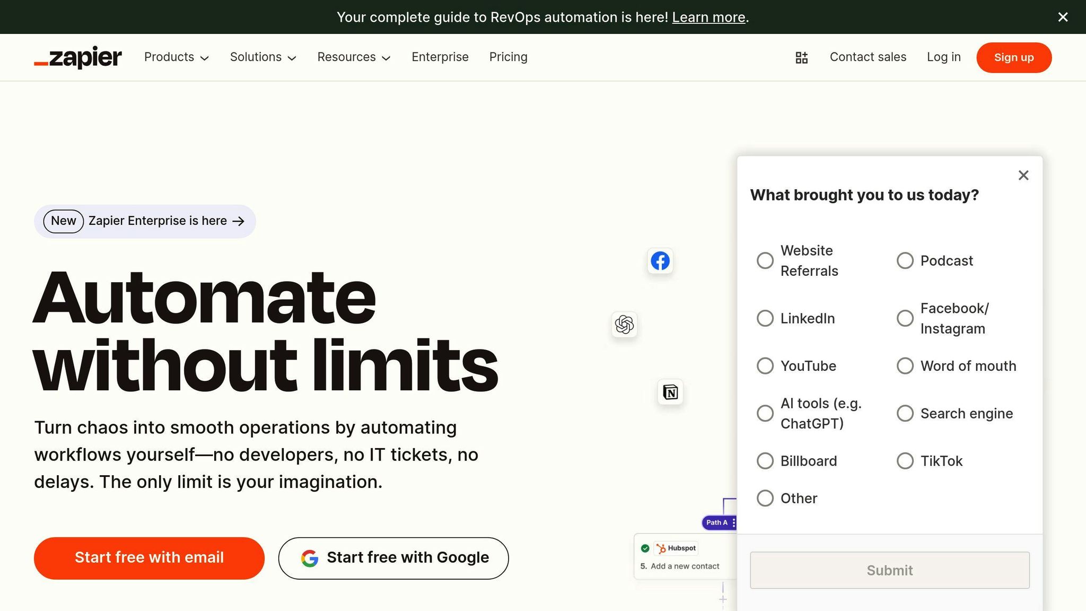Expand the Products dropdown

[177, 57]
